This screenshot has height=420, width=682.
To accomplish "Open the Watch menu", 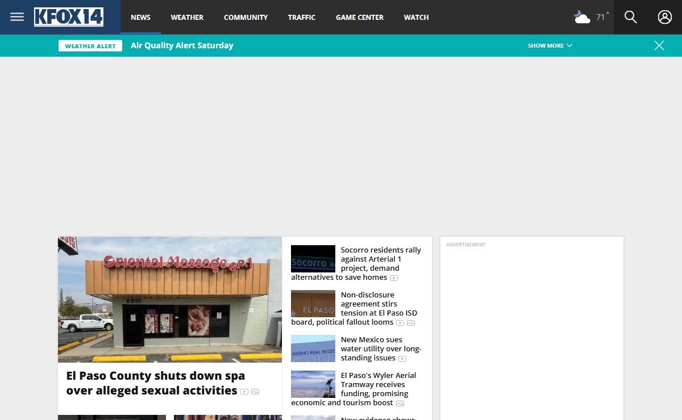I will tap(416, 17).
